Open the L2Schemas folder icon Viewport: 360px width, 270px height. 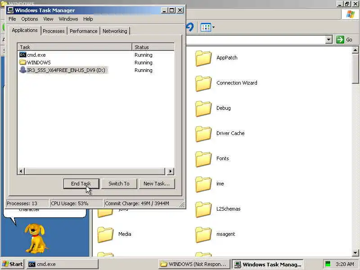[x=203, y=210]
